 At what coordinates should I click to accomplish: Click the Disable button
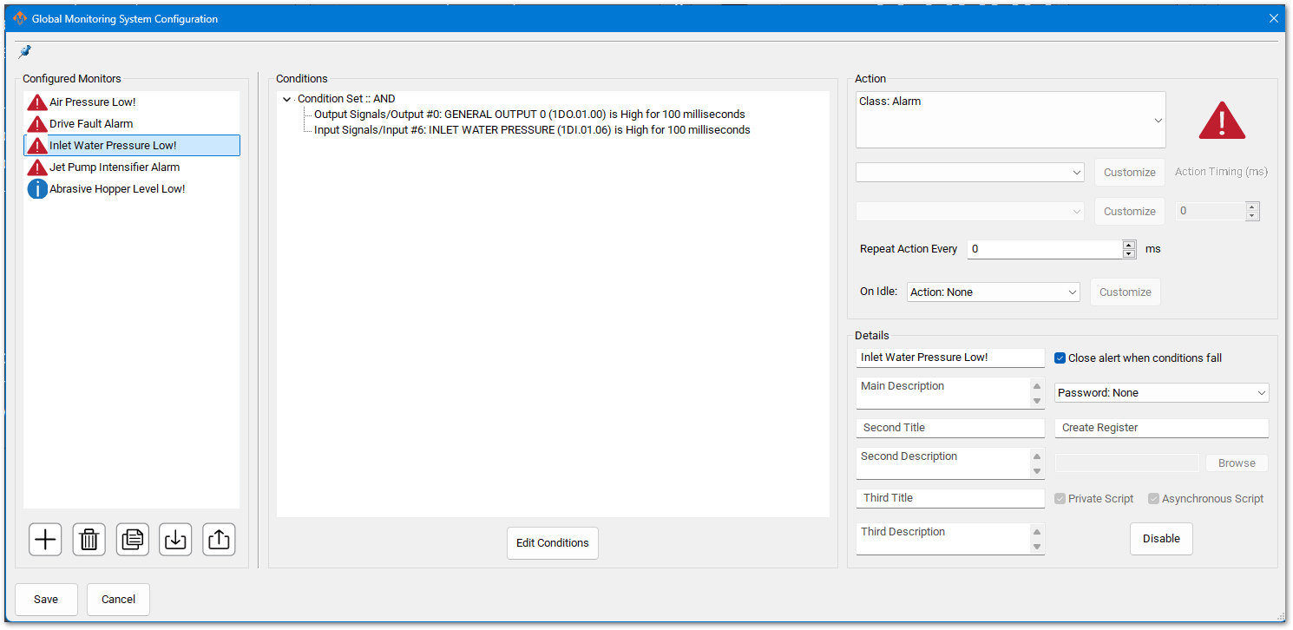click(1160, 539)
